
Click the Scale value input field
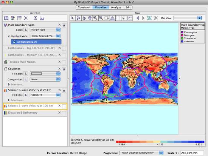pos(192,153)
